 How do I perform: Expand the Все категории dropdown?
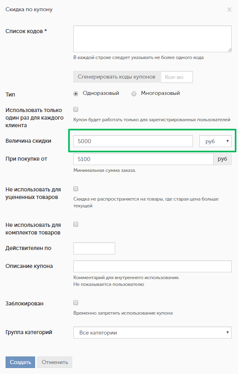tap(152, 333)
